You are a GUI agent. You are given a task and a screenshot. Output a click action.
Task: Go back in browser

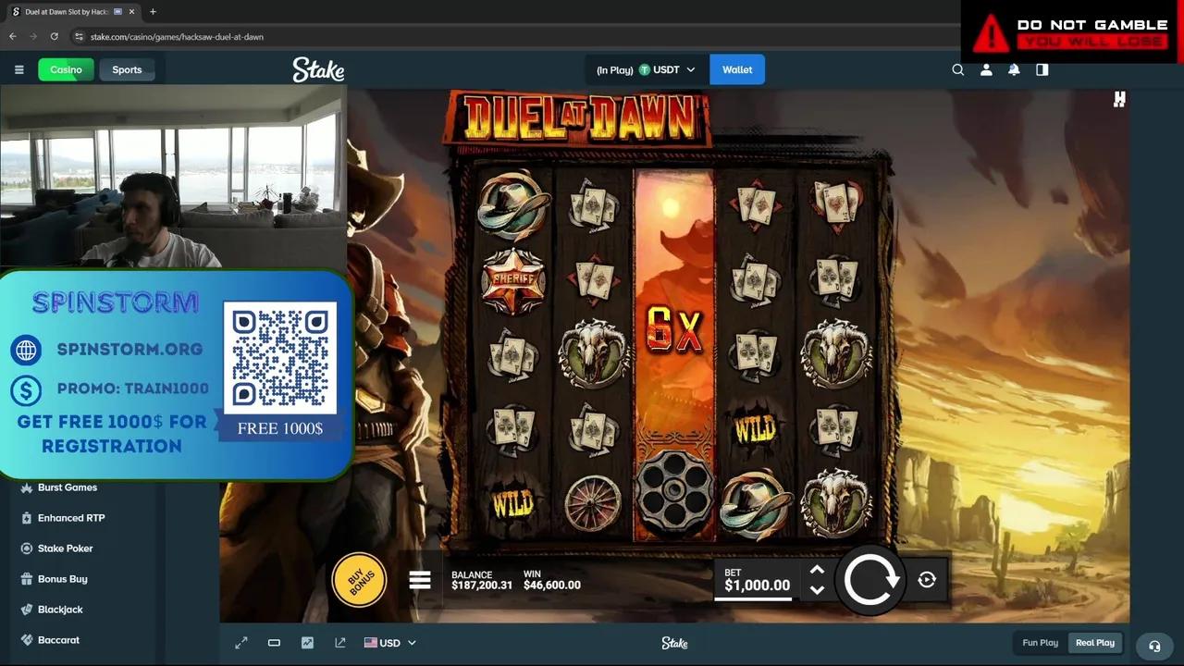(x=13, y=36)
